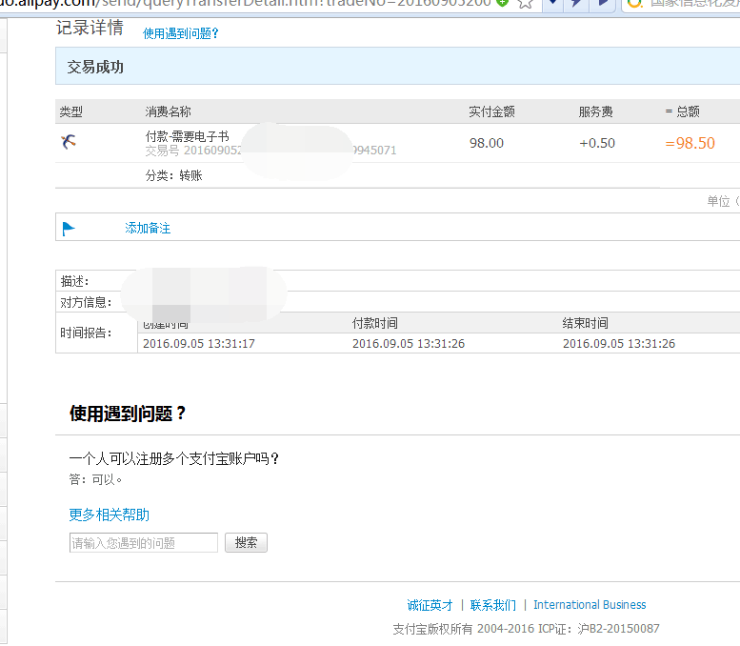
Task: Open the 诚征英才 footer link
Action: coord(430,605)
